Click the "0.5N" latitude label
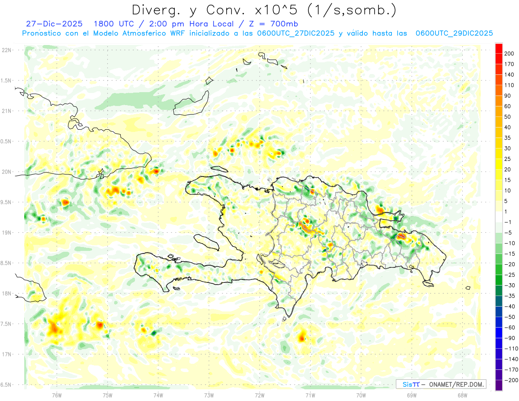Image resolution: width=519 pixels, height=401 pixels. pyautogui.click(x=6, y=141)
